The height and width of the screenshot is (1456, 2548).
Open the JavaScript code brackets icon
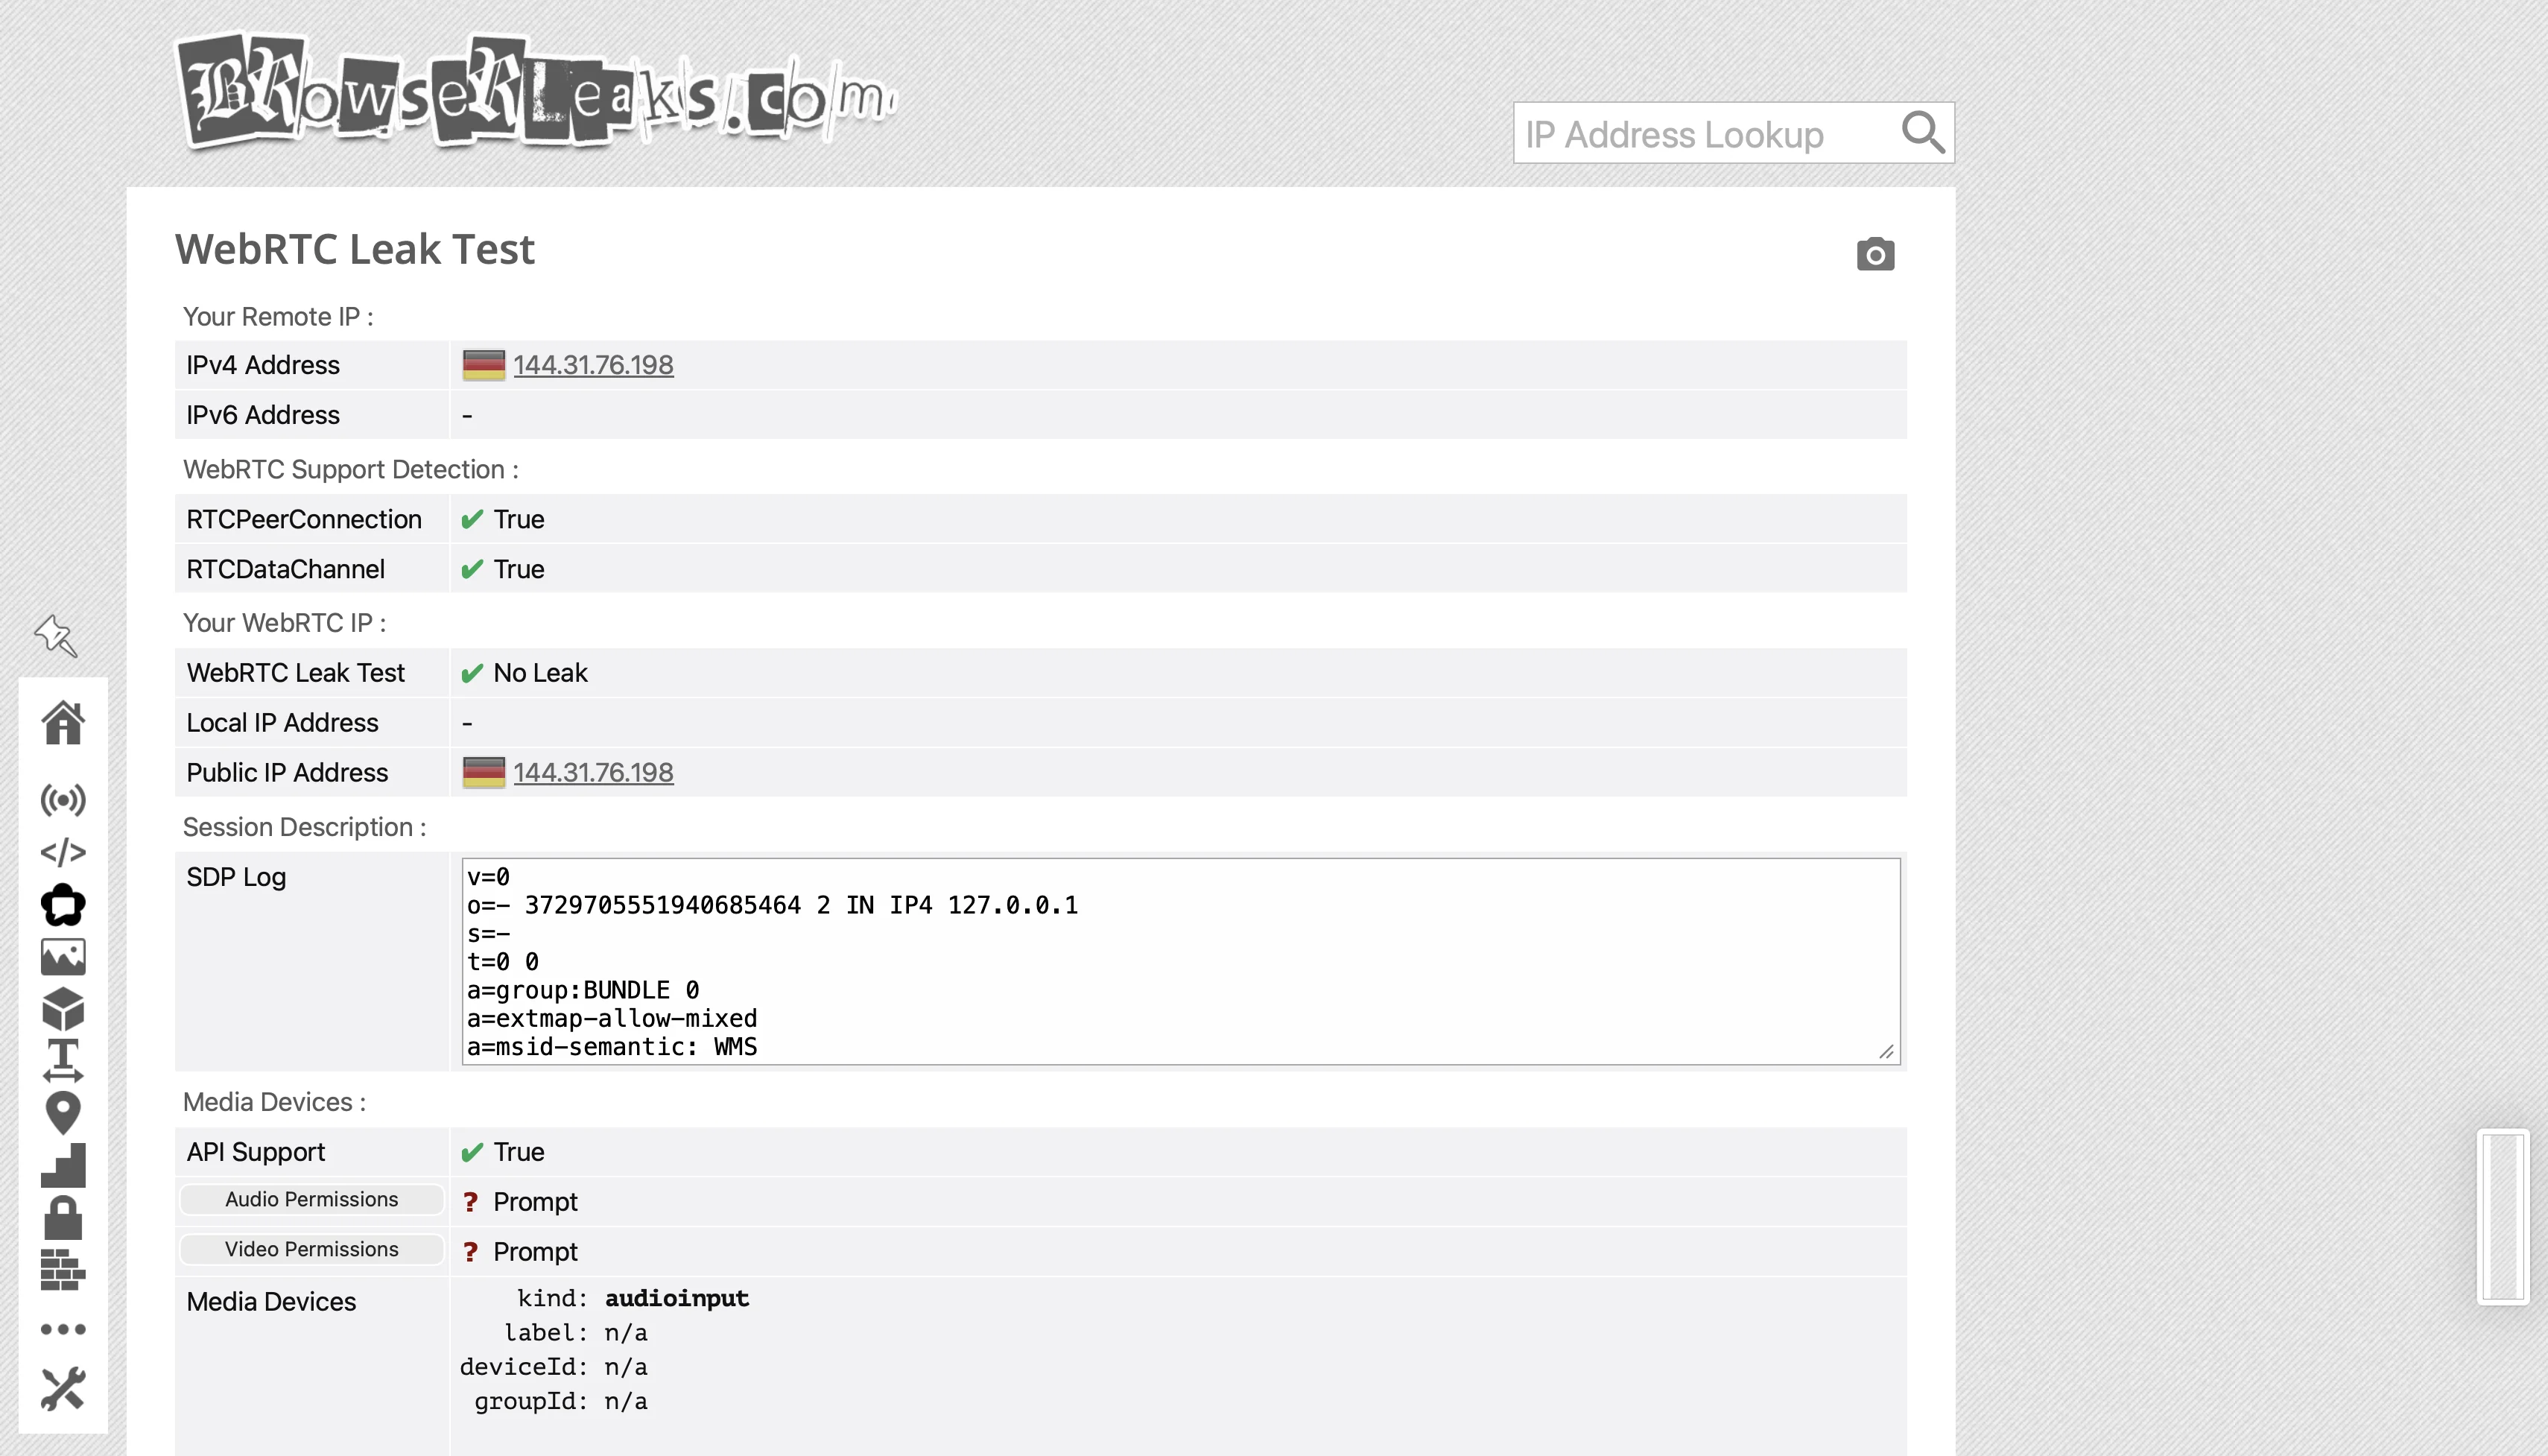[63, 852]
